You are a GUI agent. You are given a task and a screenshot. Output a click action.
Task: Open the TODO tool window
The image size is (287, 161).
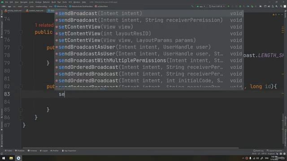(x=9, y=151)
